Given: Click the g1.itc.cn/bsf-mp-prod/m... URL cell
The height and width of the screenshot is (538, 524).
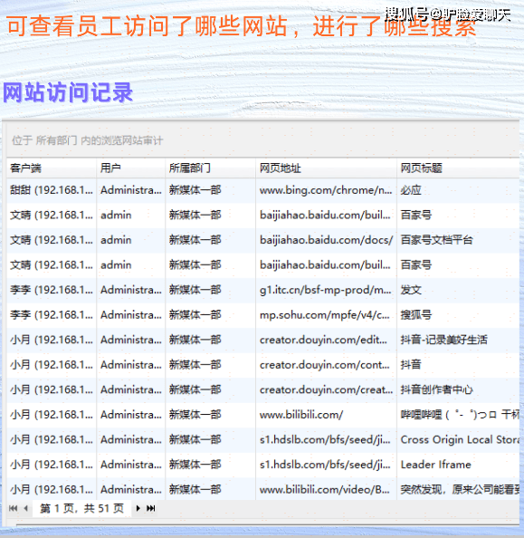Looking at the screenshot, I should tap(326, 290).
